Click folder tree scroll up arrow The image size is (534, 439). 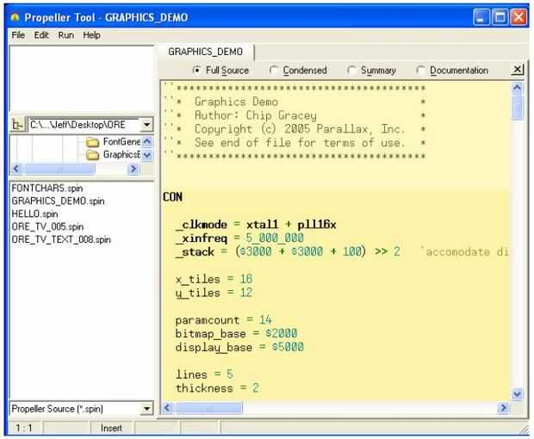tap(147, 141)
